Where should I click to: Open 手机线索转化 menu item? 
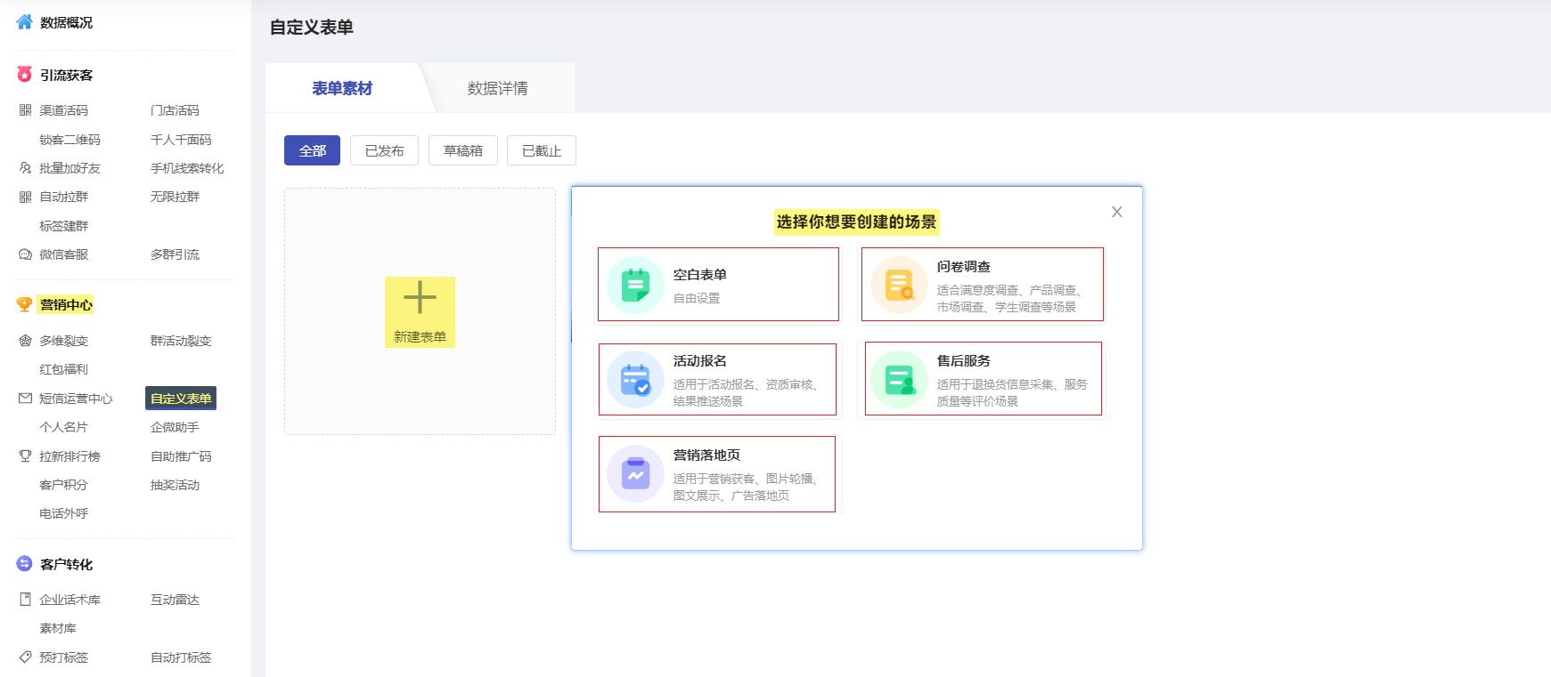[187, 168]
